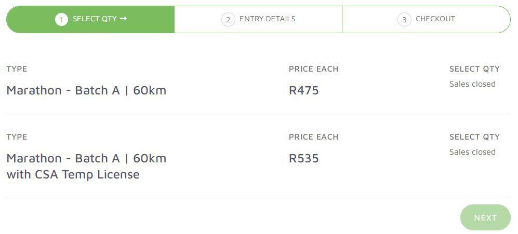Click the arrow icon beside Select Qty
The width and height of the screenshot is (518, 234).
123,19
